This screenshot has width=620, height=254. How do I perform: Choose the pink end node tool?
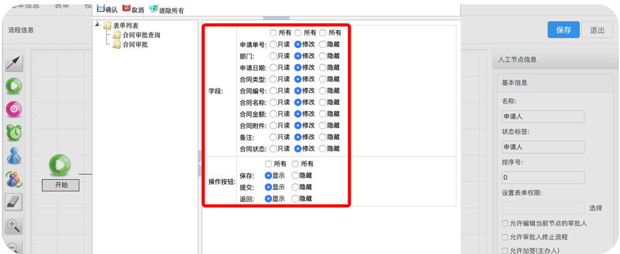(x=14, y=109)
